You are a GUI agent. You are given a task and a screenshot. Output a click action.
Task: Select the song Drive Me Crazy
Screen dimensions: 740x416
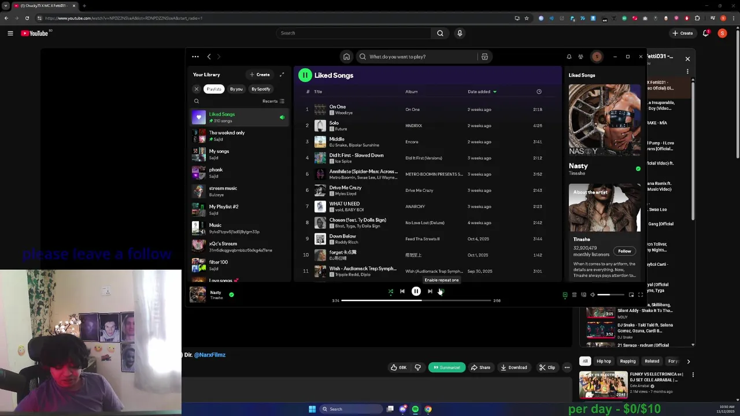point(427,190)
